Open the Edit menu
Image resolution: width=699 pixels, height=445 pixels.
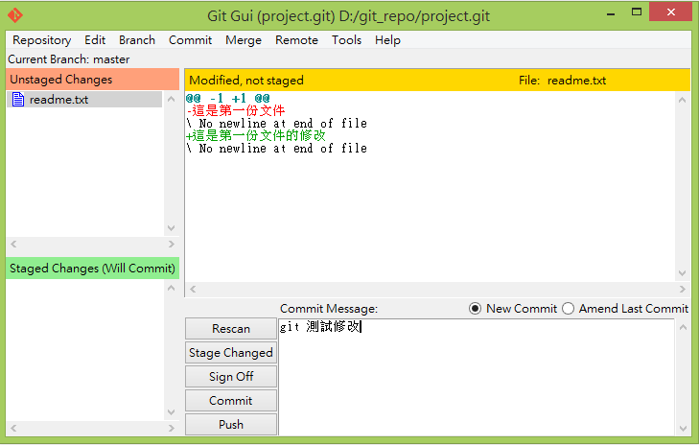[95, 40]
